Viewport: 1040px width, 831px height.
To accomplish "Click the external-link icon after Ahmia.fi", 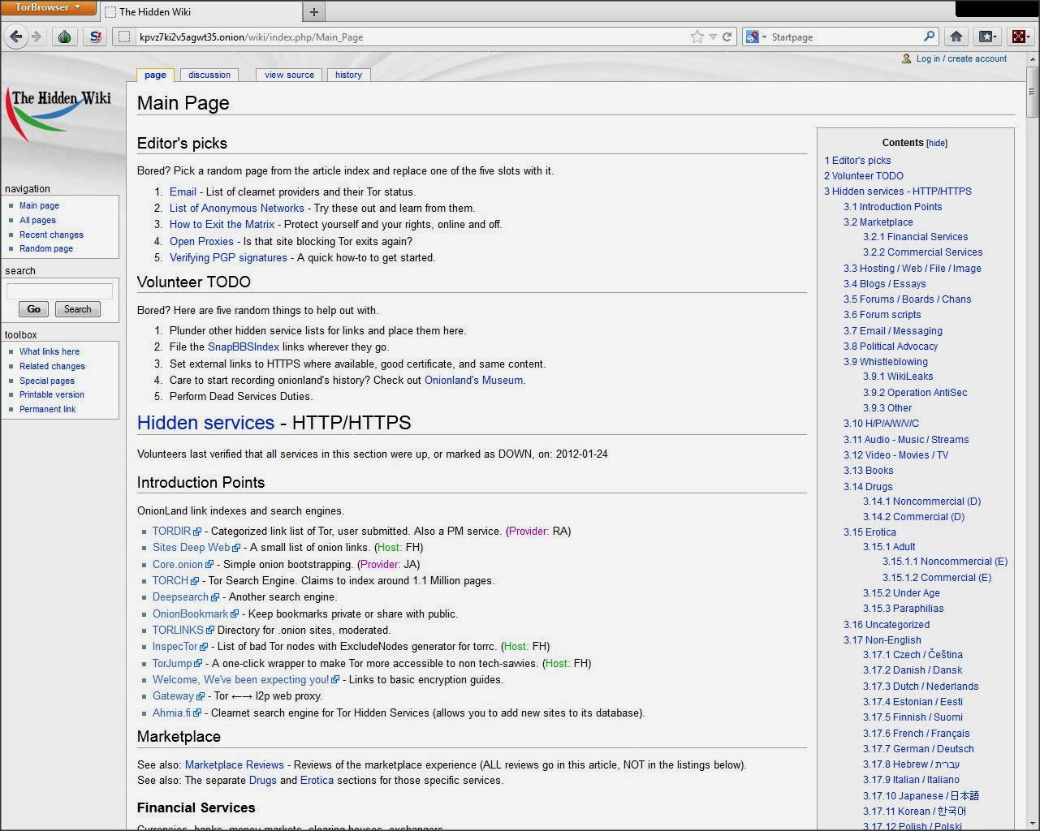I will 197,714.
